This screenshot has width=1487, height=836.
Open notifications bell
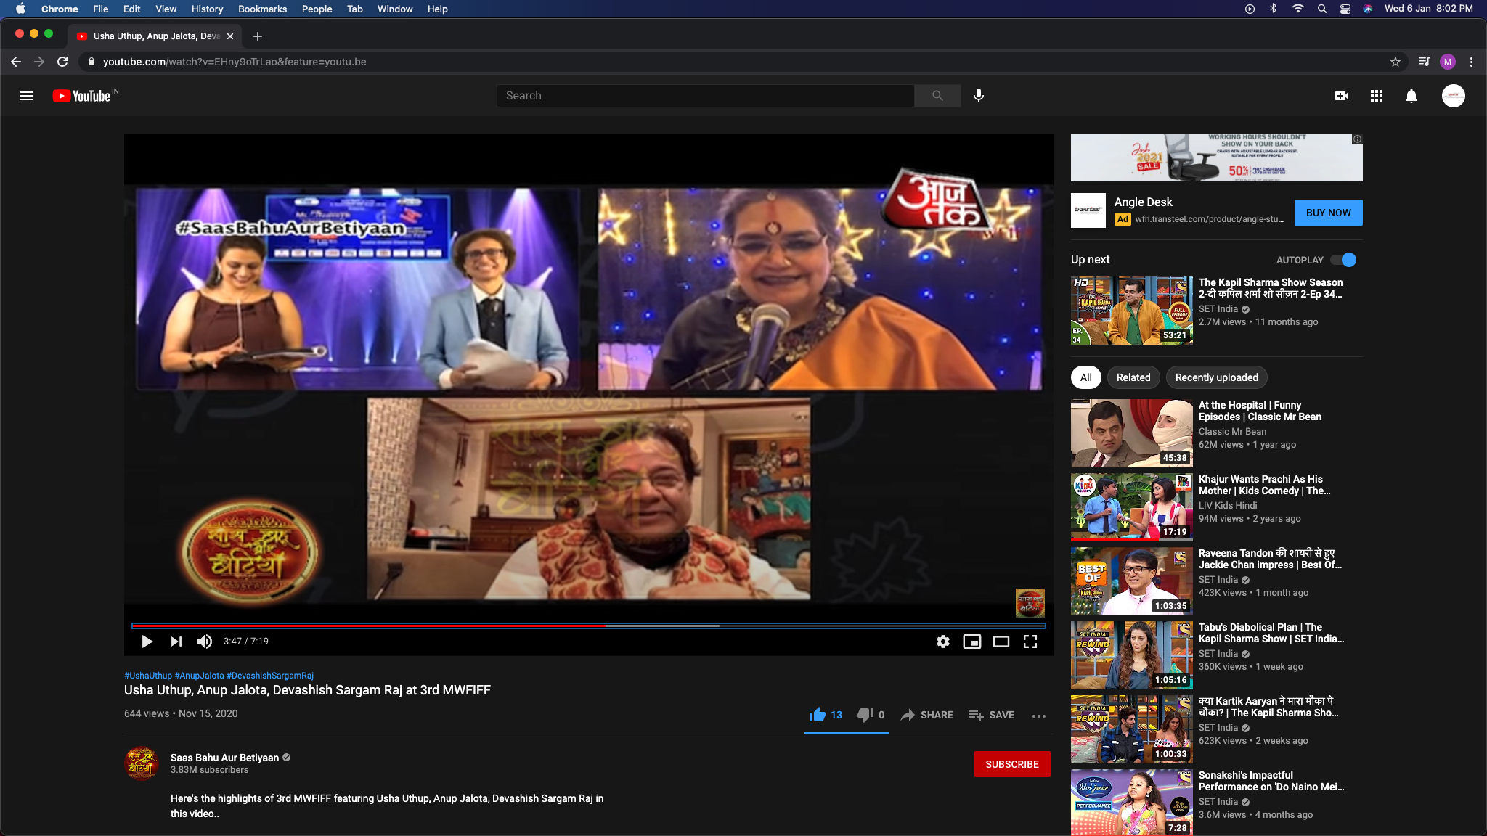pyautogui.click(x=1411, y=96)
